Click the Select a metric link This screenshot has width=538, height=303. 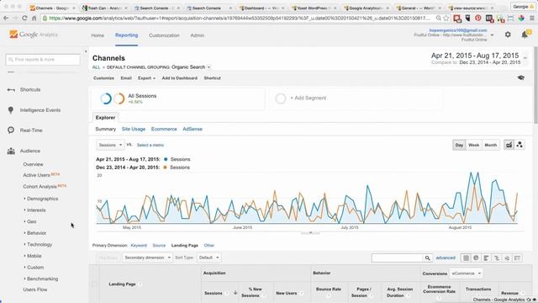[x=150, y=145]
